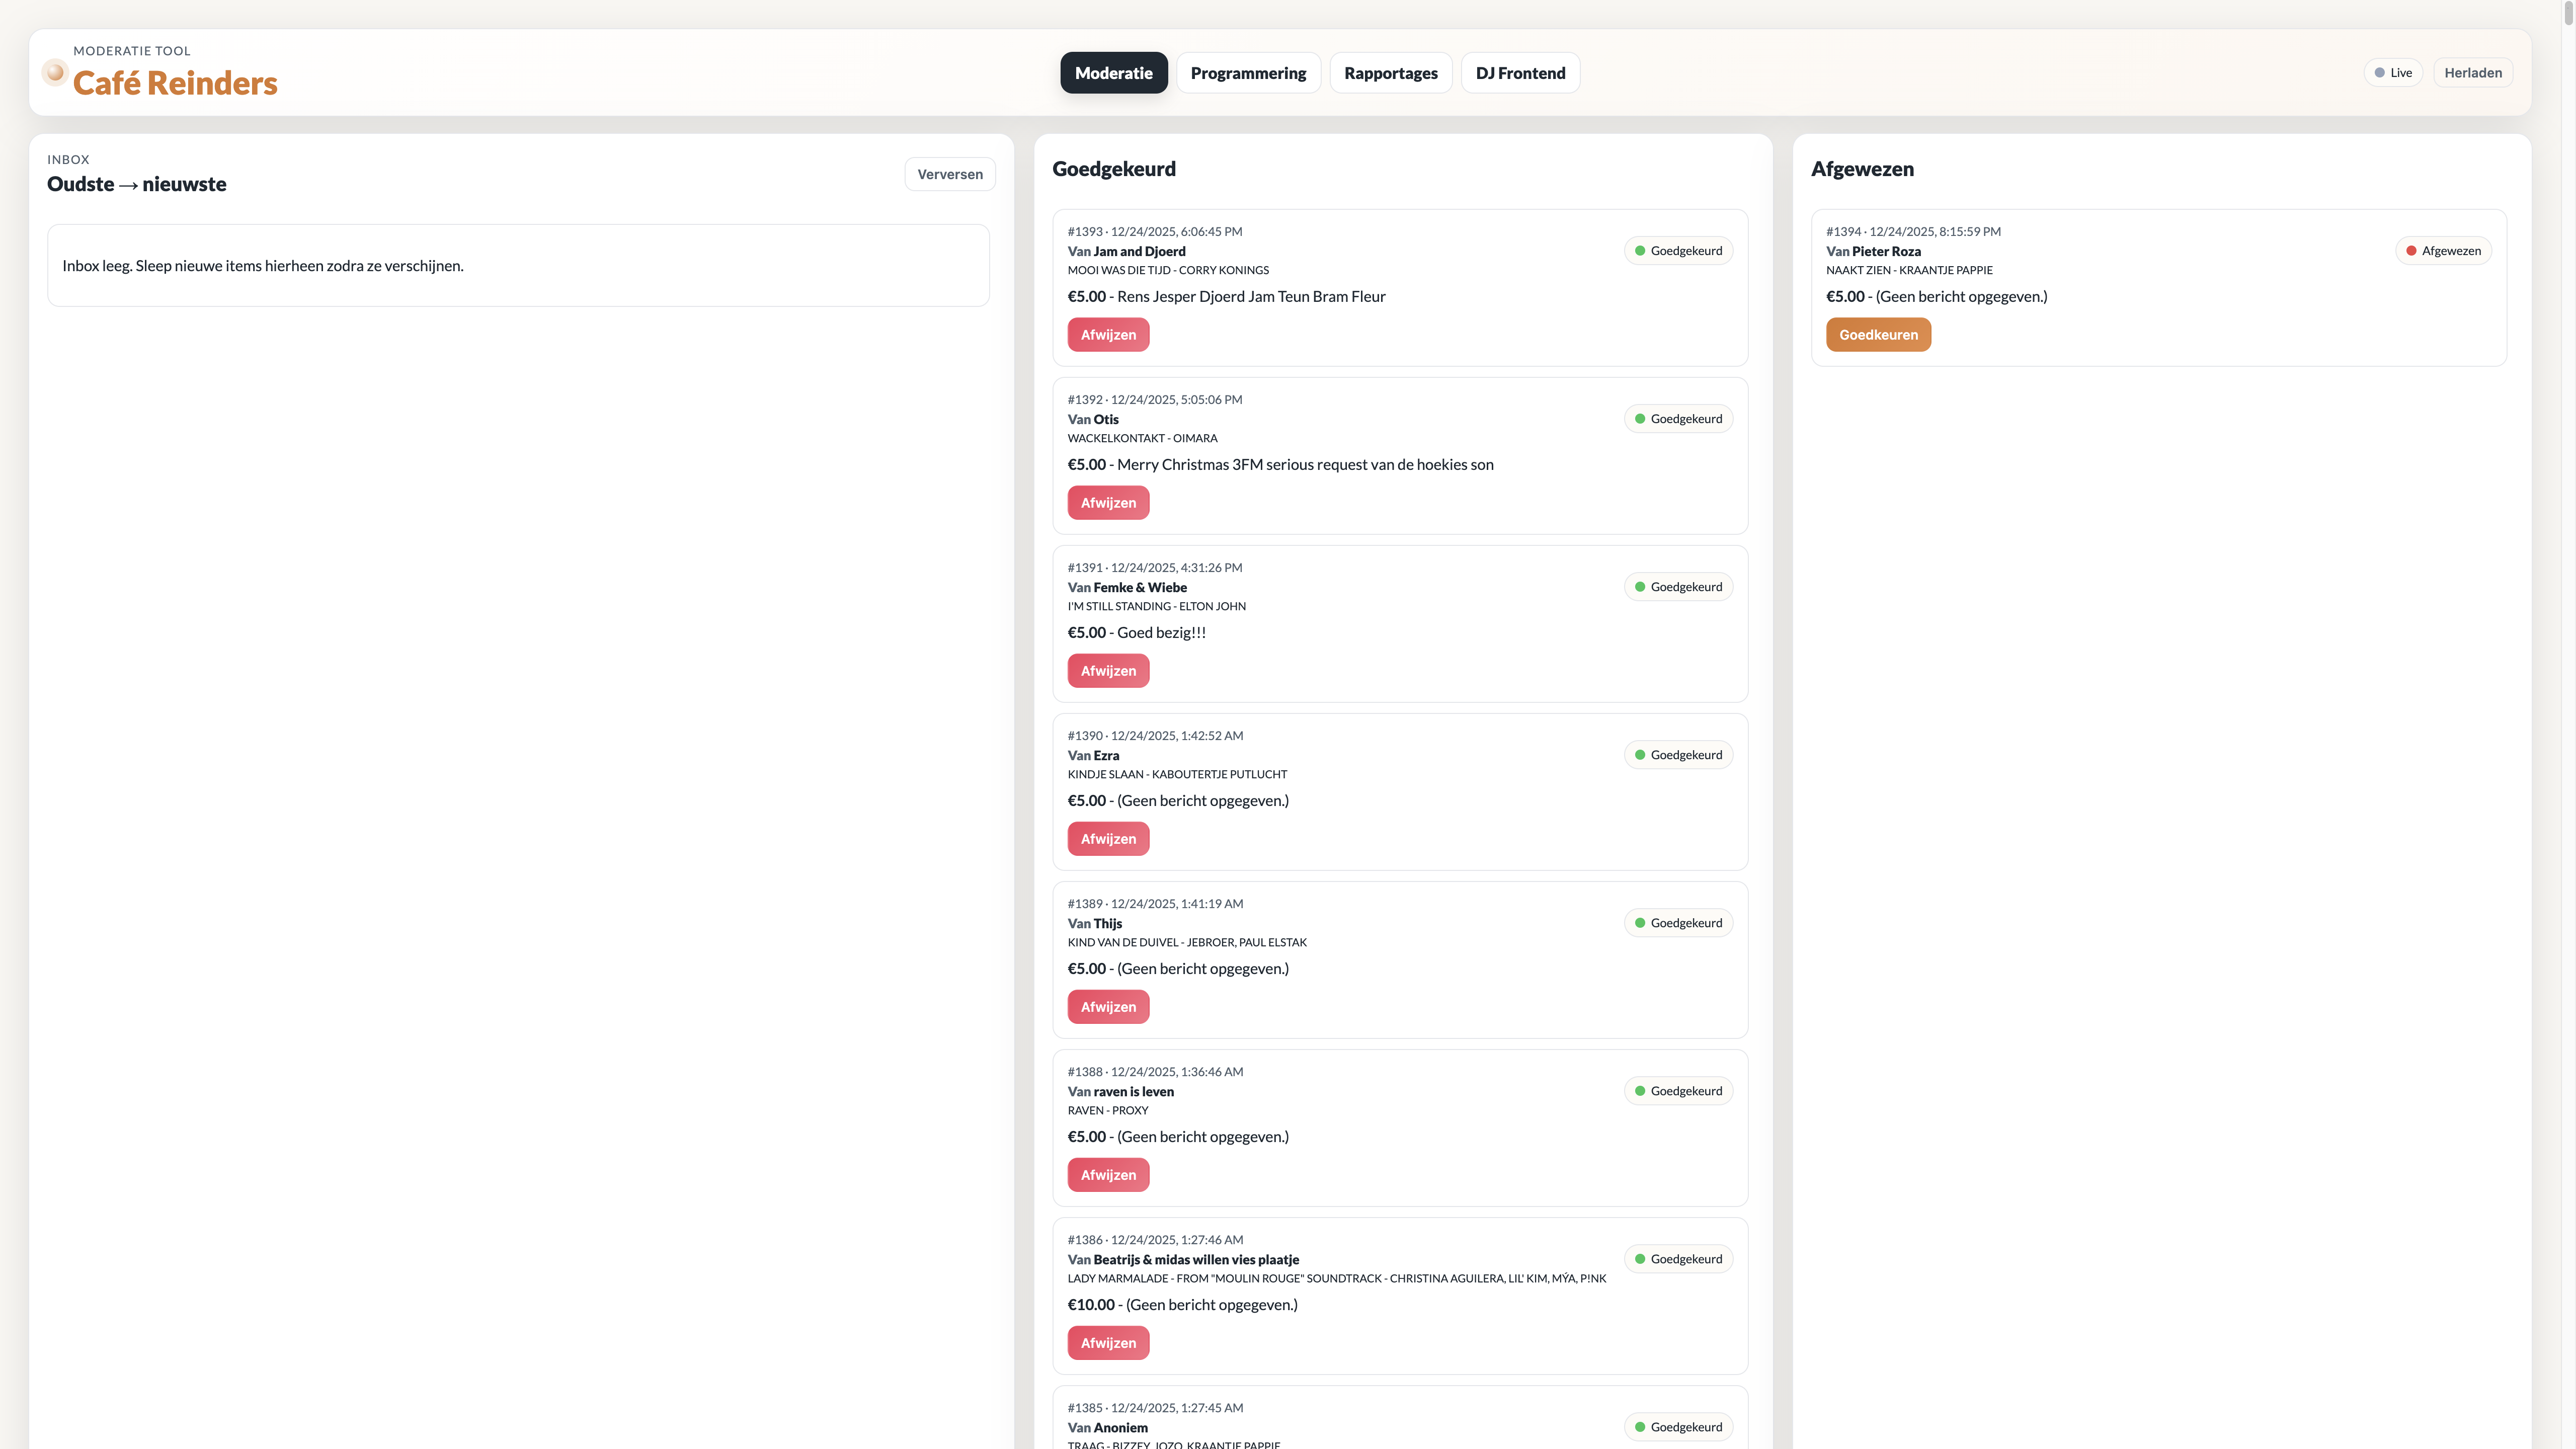Image resolution: width=2576 pixels, height=1449 pixels.
Task: Click timestamp '#1385 · 12/24/2025, 1:27:45 AM'
Action: [x=1155, y=1407]
